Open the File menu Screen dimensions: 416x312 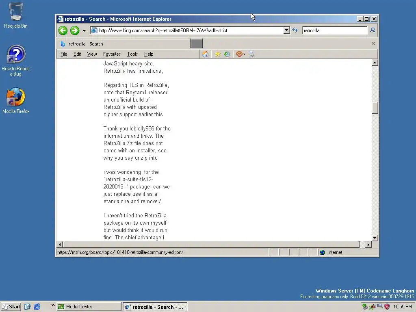[x=64, y=54]
